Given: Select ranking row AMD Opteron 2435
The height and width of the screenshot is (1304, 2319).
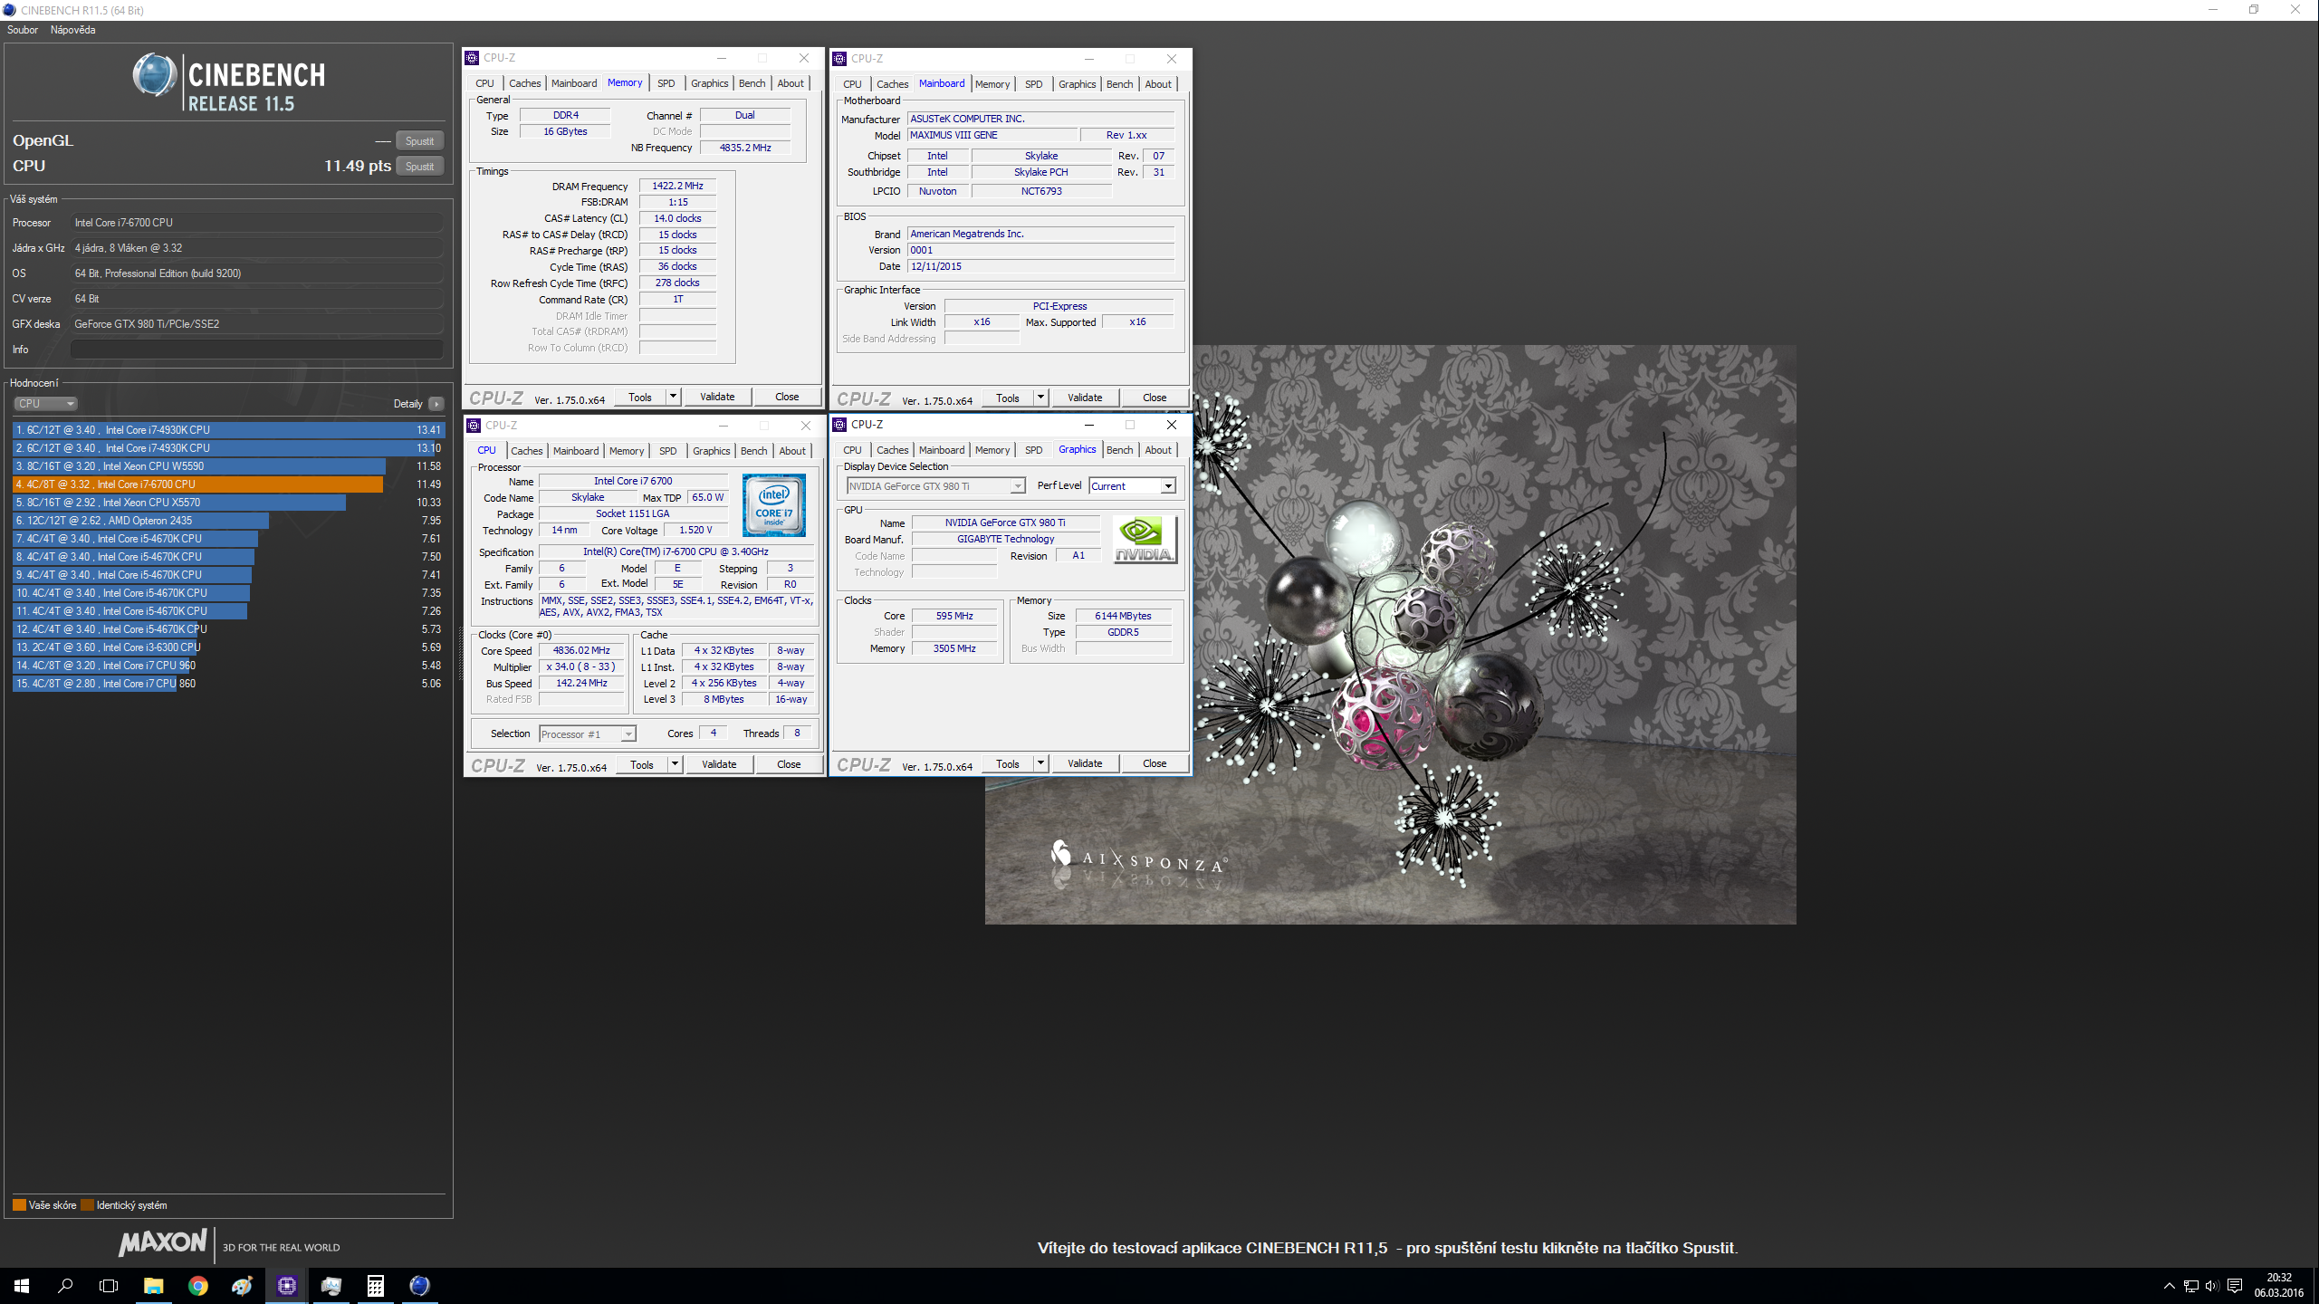Looking at the screenshot, I should 228,521.
